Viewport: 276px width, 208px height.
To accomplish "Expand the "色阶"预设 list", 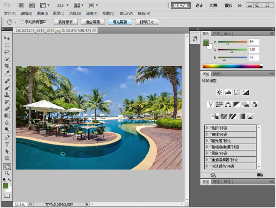I will click(207, 128).
